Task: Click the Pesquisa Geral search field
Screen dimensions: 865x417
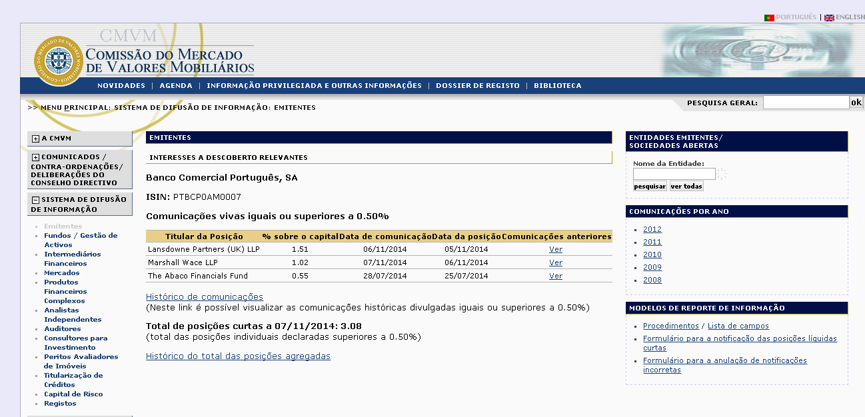Action: point(806,103)
